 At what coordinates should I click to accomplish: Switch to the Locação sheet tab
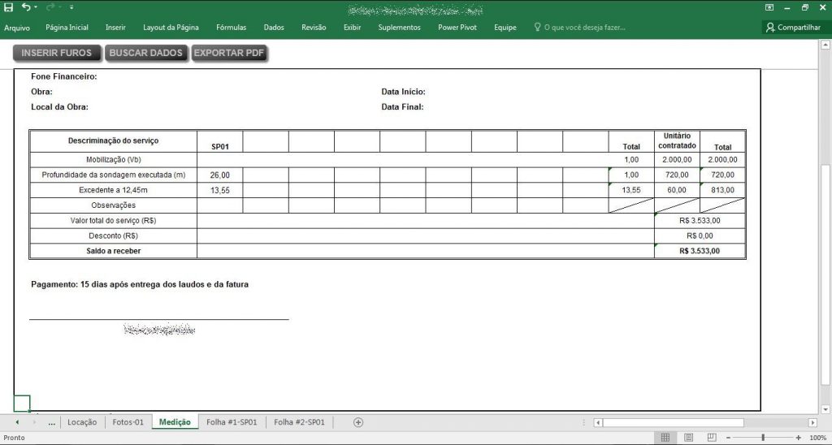82,423
